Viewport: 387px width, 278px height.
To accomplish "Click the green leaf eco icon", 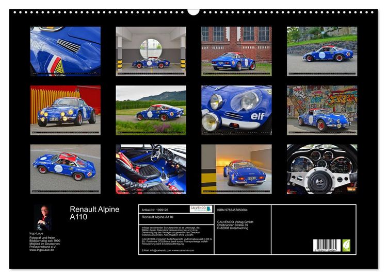I will pyautogui.click(x=346, y=245).
